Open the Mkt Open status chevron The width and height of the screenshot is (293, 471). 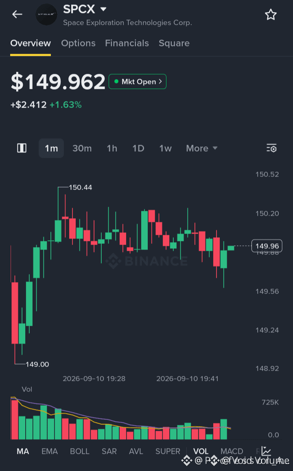[160, 82]
